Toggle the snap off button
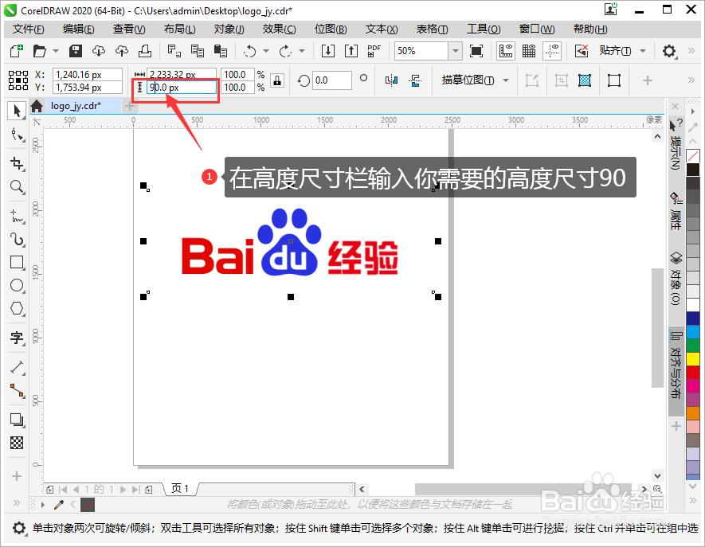The width and height of the screenshot is (705, 547). coord(582,51)
